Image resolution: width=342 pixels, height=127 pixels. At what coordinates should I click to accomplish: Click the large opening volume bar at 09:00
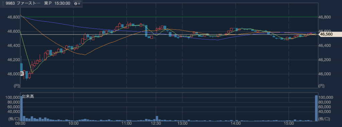pyautogui.click(x=21, y=108)
